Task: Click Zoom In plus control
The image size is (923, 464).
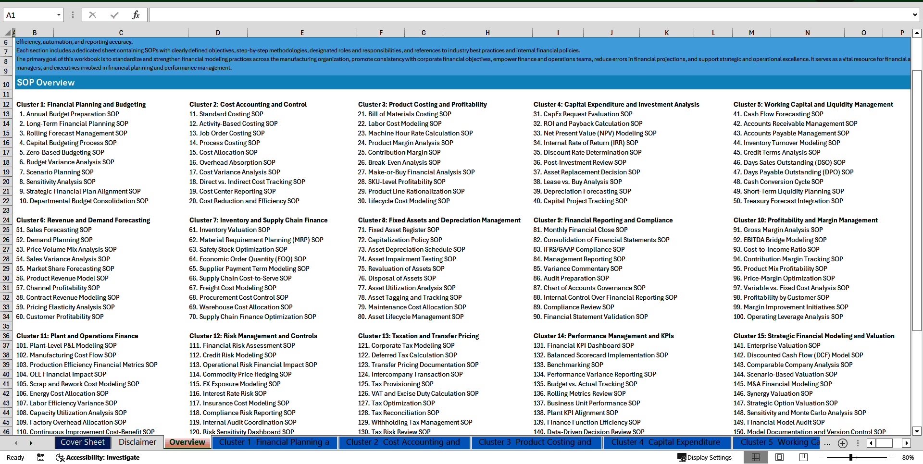Action: point(892,457)
